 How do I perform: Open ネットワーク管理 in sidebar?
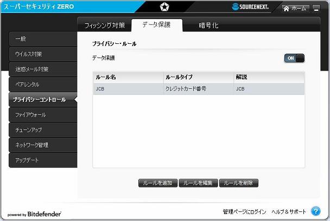point(43,145)
